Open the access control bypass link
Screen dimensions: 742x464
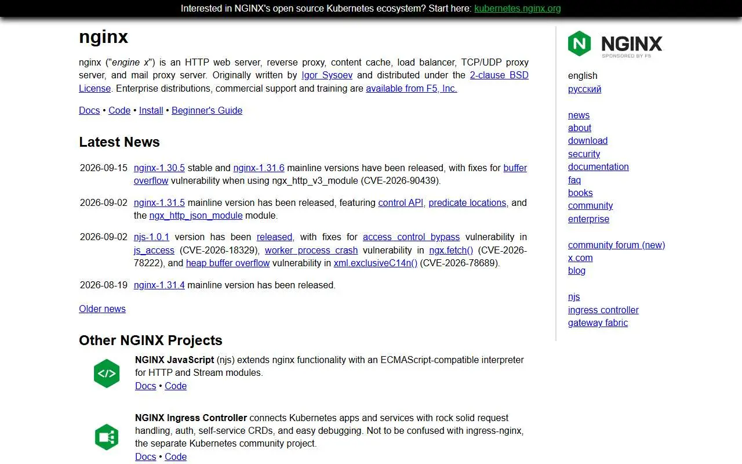pyautogui.click(x=411, y=237)
